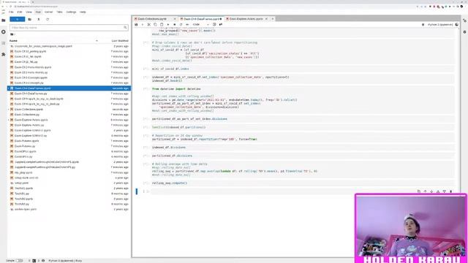Open the Run menu
468x263 pixels.
pos(38,12)
